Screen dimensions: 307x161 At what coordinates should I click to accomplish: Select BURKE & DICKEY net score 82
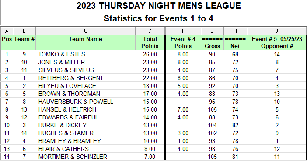click(x=235, y=125)
